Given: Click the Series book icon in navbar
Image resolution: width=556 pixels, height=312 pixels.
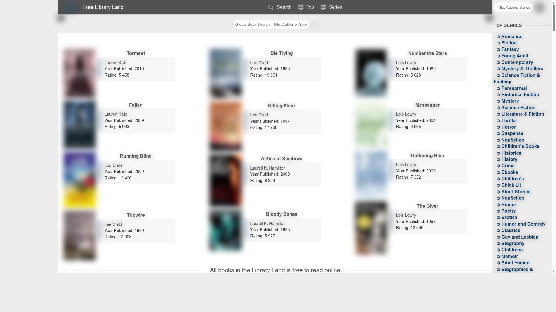Looking at the screenshot, I should (323, 7).
